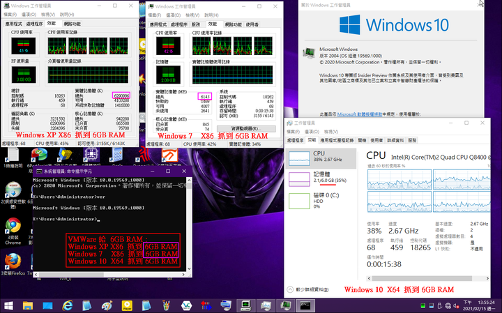This screenshot has width=502, height=313.
Task: Open 網路功能 tab in Windows 7 Task Manager
Action: [233, 24]
